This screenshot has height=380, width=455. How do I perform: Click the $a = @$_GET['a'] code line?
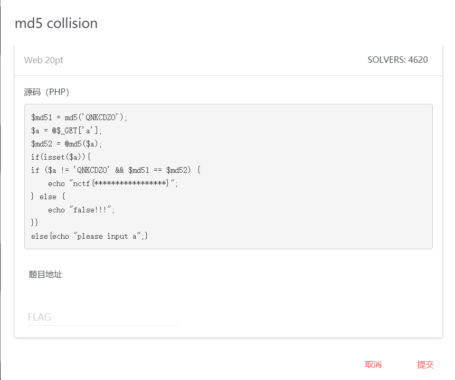[67, 131]
